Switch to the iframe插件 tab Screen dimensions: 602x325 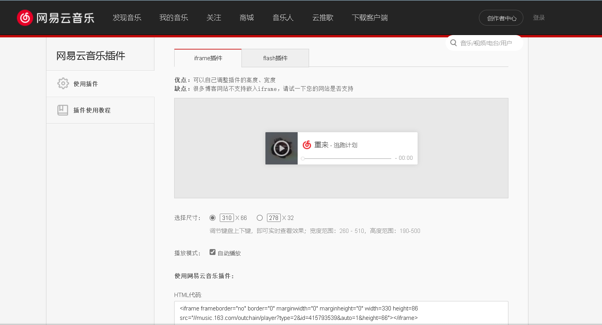pos(208,58)
